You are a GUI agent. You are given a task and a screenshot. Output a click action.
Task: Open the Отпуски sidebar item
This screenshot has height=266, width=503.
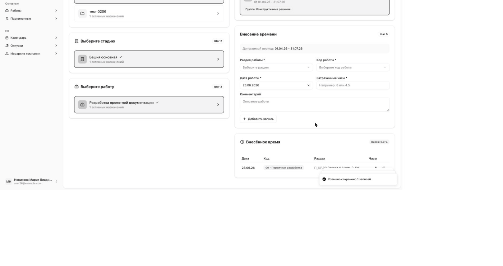click(31, 46)
